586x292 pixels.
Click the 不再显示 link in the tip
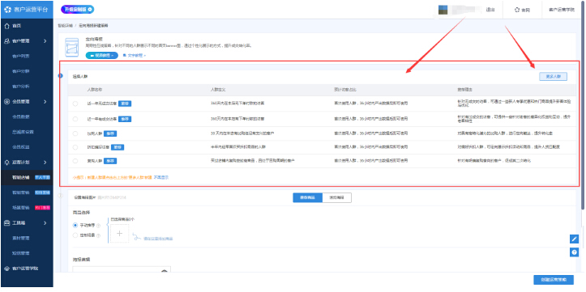pos(161,177)
